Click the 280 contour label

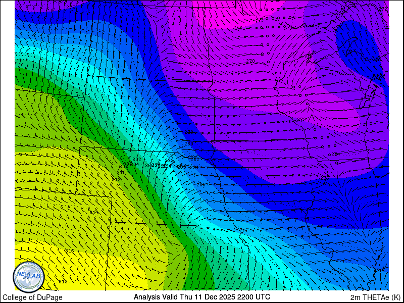pyautogui.click(x=189, y=143)
